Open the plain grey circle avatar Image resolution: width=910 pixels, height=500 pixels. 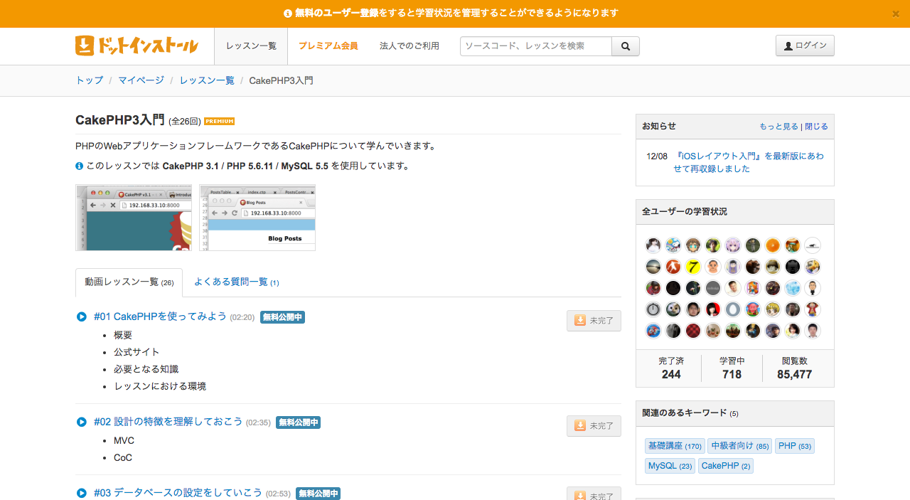point(713,288)
